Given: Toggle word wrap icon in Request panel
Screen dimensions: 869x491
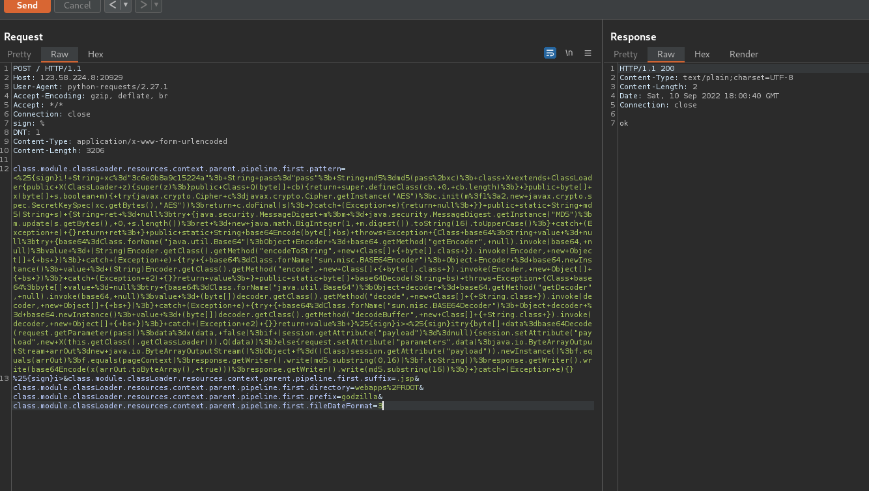Looking at the screenshot, I should 550,53.
